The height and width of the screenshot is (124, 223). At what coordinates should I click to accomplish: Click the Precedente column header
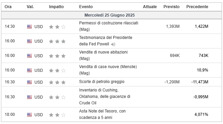pyautogui.click(x=197, y=7)
